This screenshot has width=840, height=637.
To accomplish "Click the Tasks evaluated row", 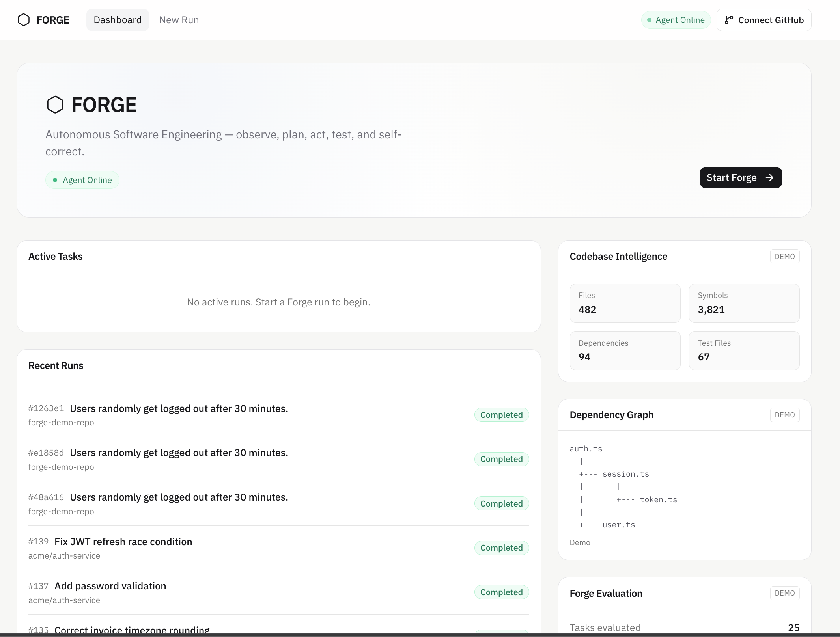I will [x=685, y=627].
